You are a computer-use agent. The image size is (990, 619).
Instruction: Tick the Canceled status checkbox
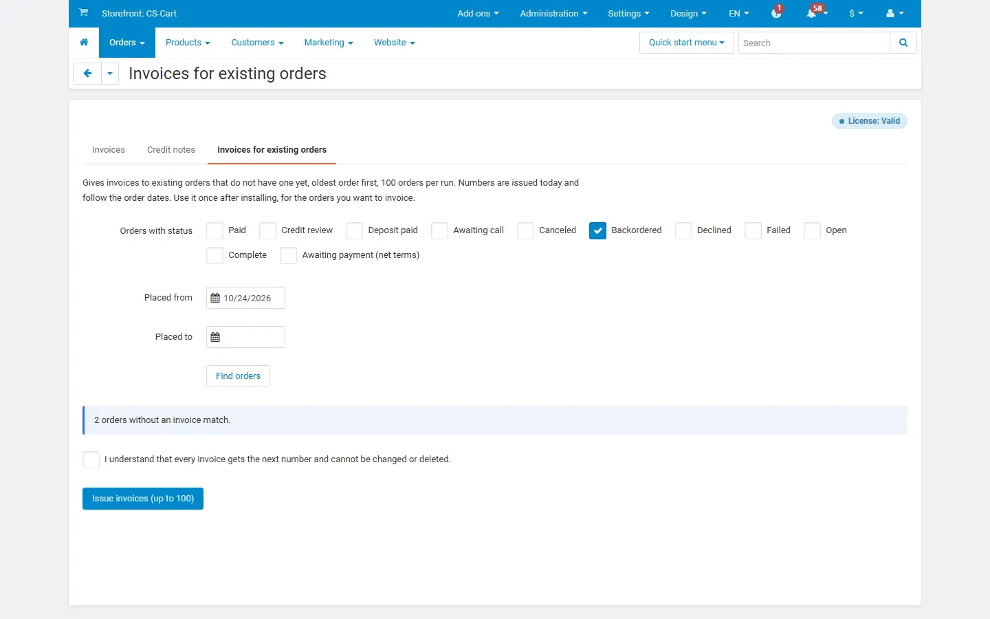526,230
